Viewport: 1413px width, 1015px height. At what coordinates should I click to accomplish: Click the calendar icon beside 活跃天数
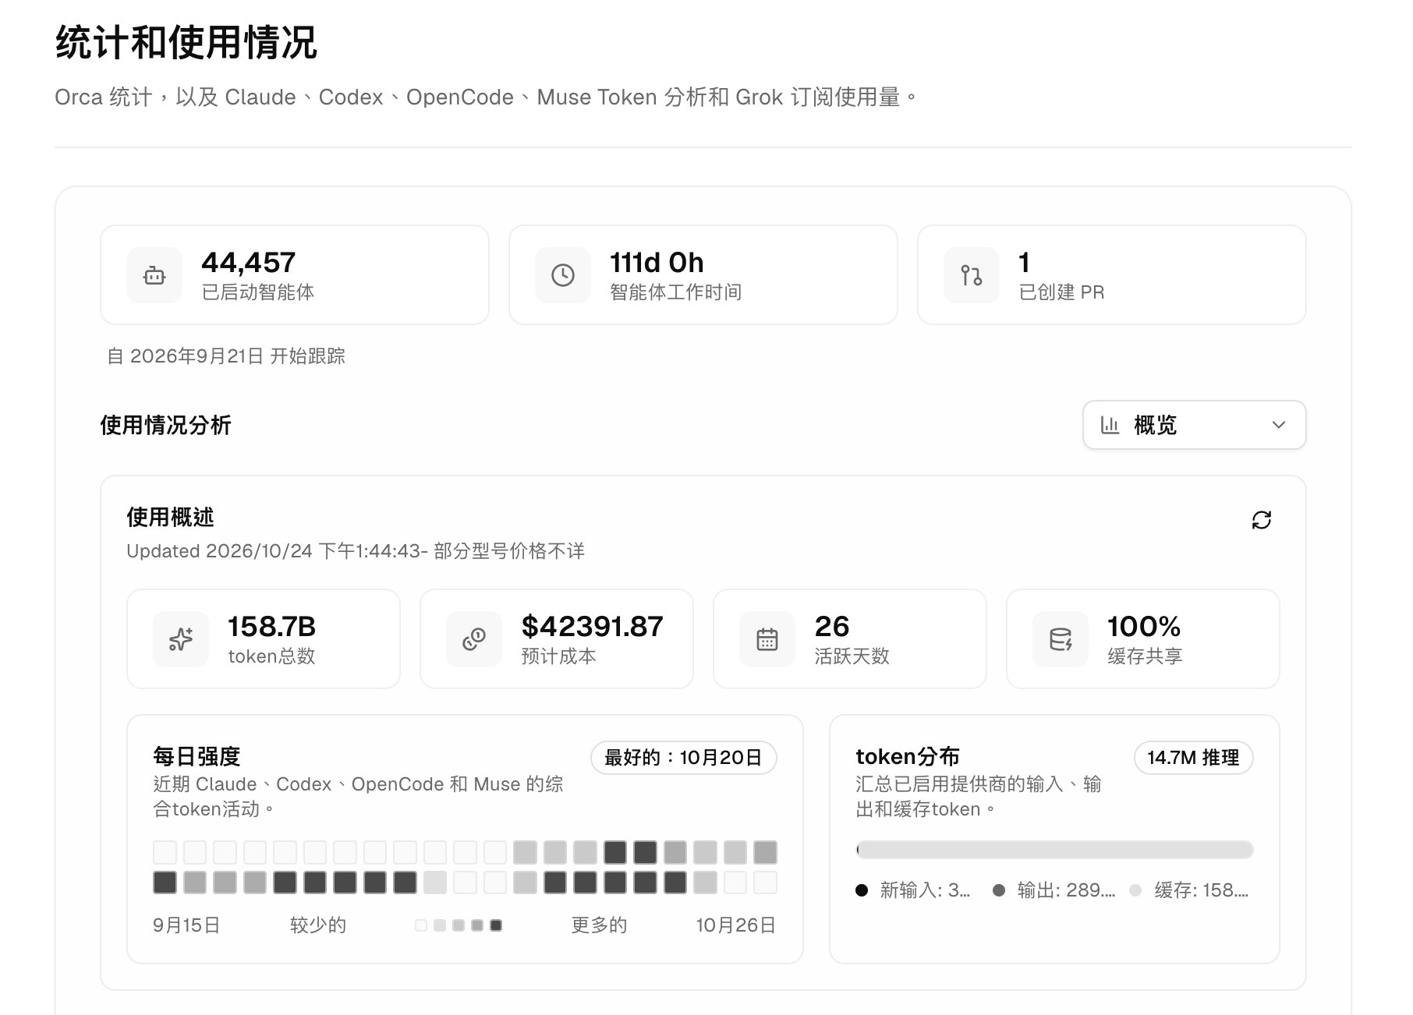(767, 639)
